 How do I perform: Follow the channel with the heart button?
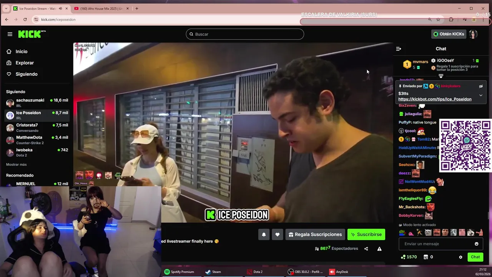(x=277, y=234)
